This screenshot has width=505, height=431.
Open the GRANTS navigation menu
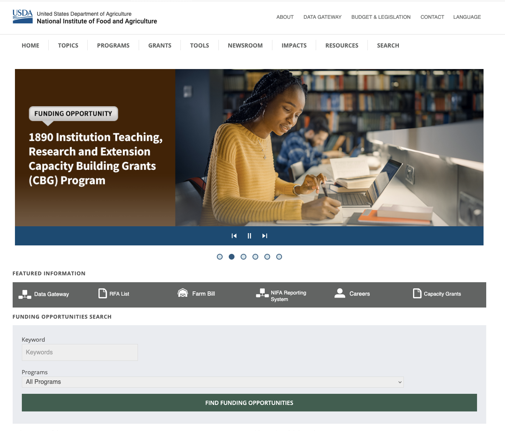[x=160, y=45]
